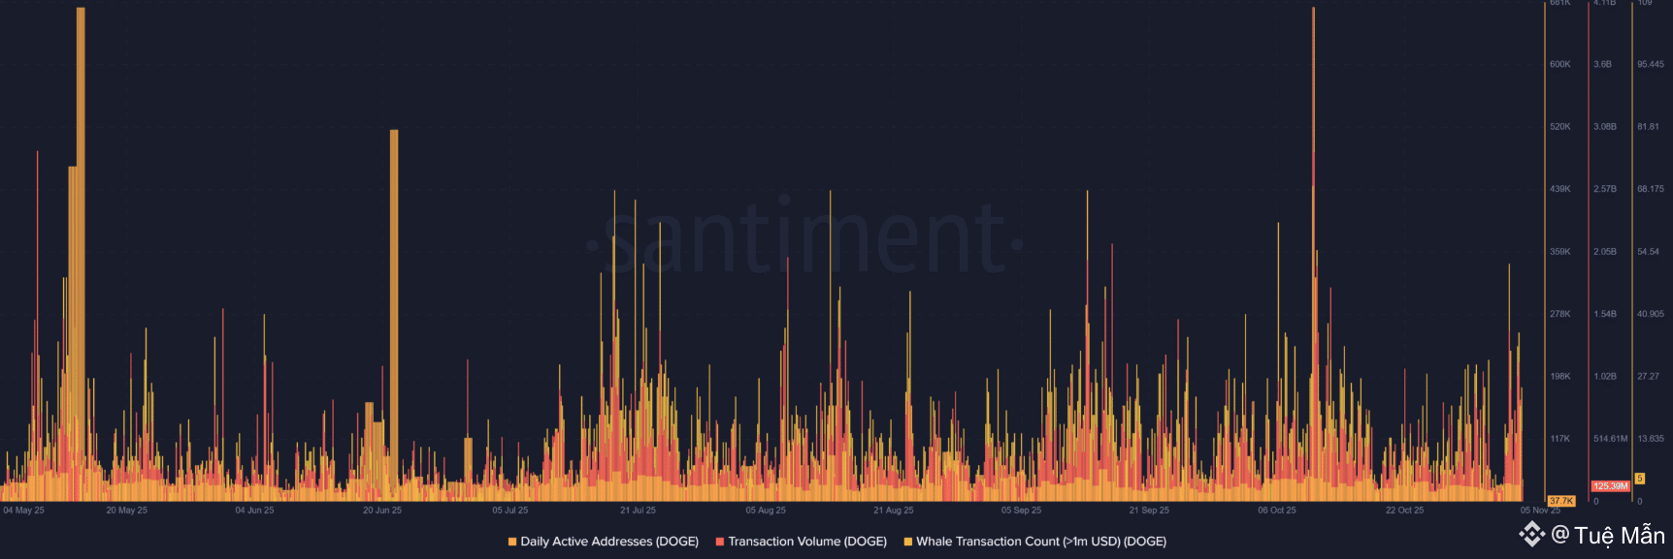1673x559 pixels.
Task: Click the Binance logo icon near Tuệ Mẫn
Action: click(x=1532, y=534)
